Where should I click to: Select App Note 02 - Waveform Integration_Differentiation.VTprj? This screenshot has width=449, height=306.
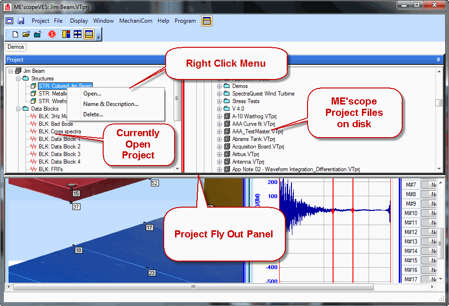click(x=296, y=169)
